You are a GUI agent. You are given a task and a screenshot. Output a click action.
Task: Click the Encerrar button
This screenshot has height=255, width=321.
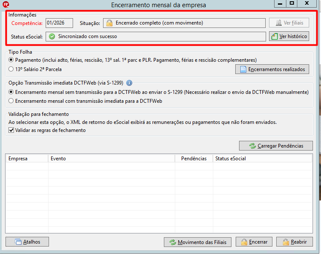(254, 242)
